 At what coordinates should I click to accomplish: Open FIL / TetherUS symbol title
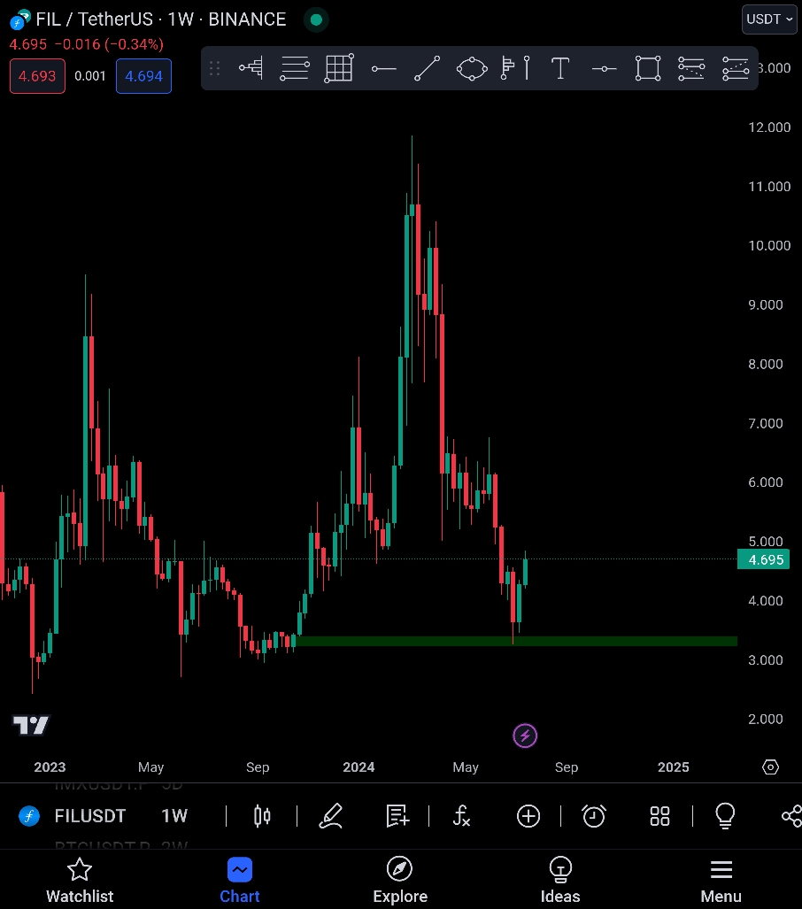(160, 19)
